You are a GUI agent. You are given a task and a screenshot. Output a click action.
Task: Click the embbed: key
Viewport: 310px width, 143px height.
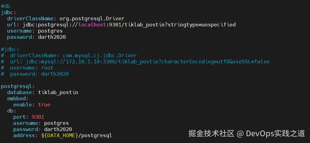tap(18, 98)
